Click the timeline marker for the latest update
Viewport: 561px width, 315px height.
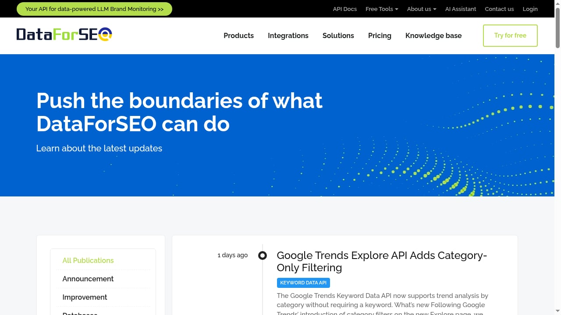click(263, 255)
